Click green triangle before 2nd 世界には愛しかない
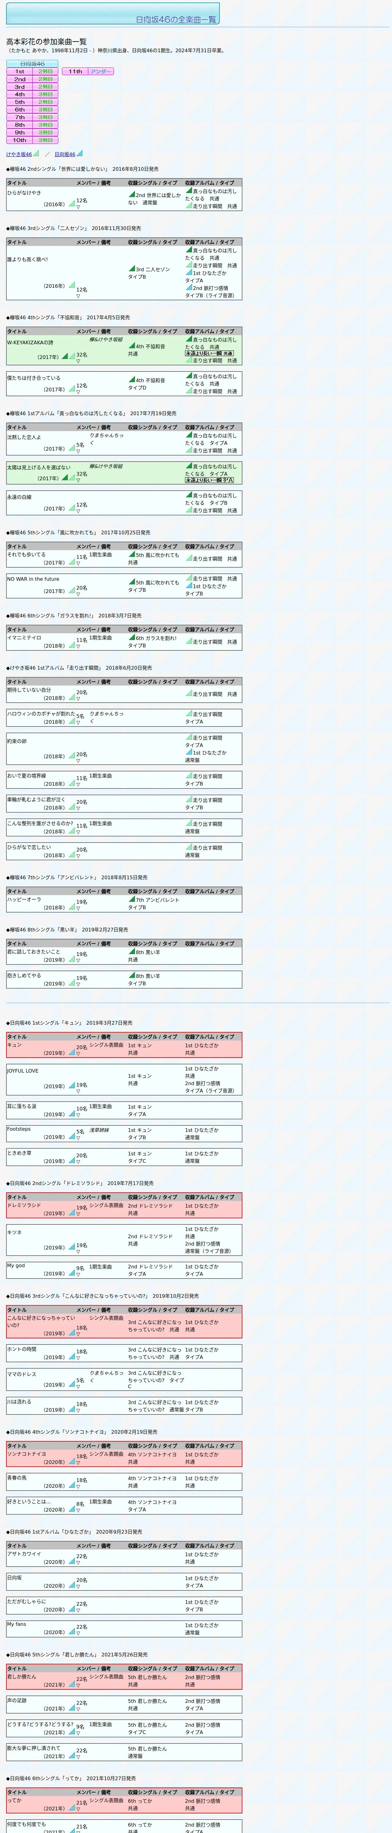 [132, 194]
